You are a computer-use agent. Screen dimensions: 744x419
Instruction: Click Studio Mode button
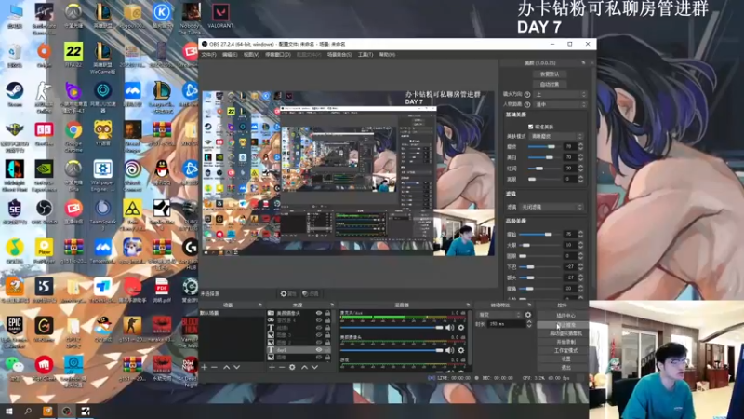[x=565, y=351]
